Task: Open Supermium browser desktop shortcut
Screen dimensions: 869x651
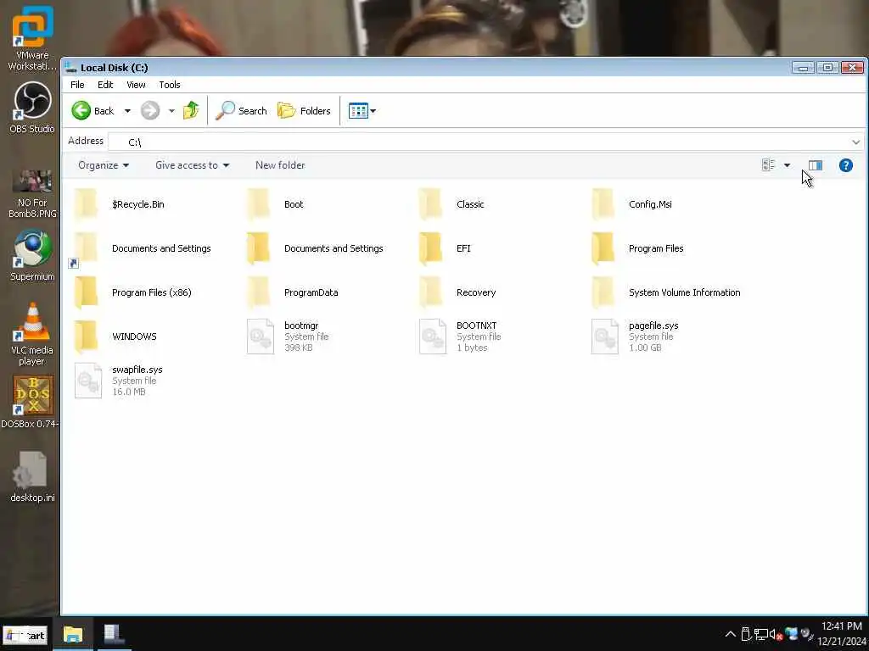Action: click(x=32, y=256)
